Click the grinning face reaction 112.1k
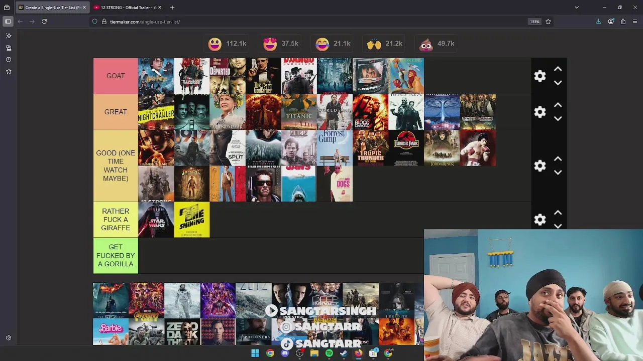643x361 pixels. (227, 44)
